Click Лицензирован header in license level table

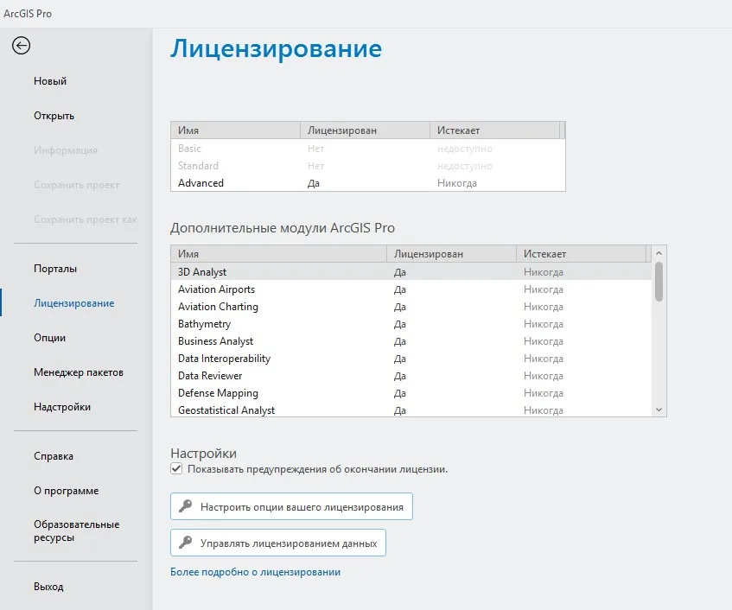pos(365,130)
